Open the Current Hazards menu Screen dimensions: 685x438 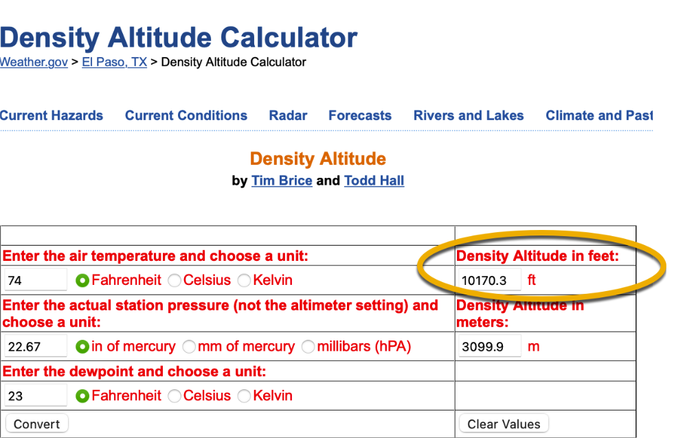(x=52, y=115)
